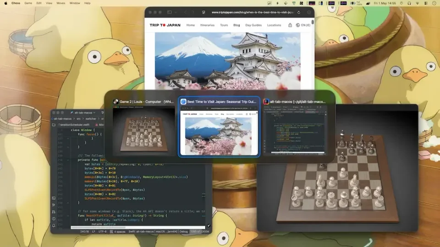Click the Mount Fuji hero image in Safari

228,61
